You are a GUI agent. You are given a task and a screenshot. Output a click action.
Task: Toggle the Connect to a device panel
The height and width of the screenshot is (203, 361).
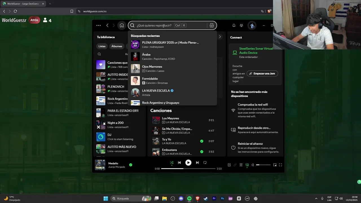point(247,165)
